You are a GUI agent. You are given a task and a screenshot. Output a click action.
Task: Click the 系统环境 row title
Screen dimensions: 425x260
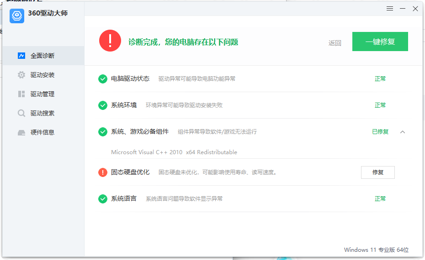(123, 105)
